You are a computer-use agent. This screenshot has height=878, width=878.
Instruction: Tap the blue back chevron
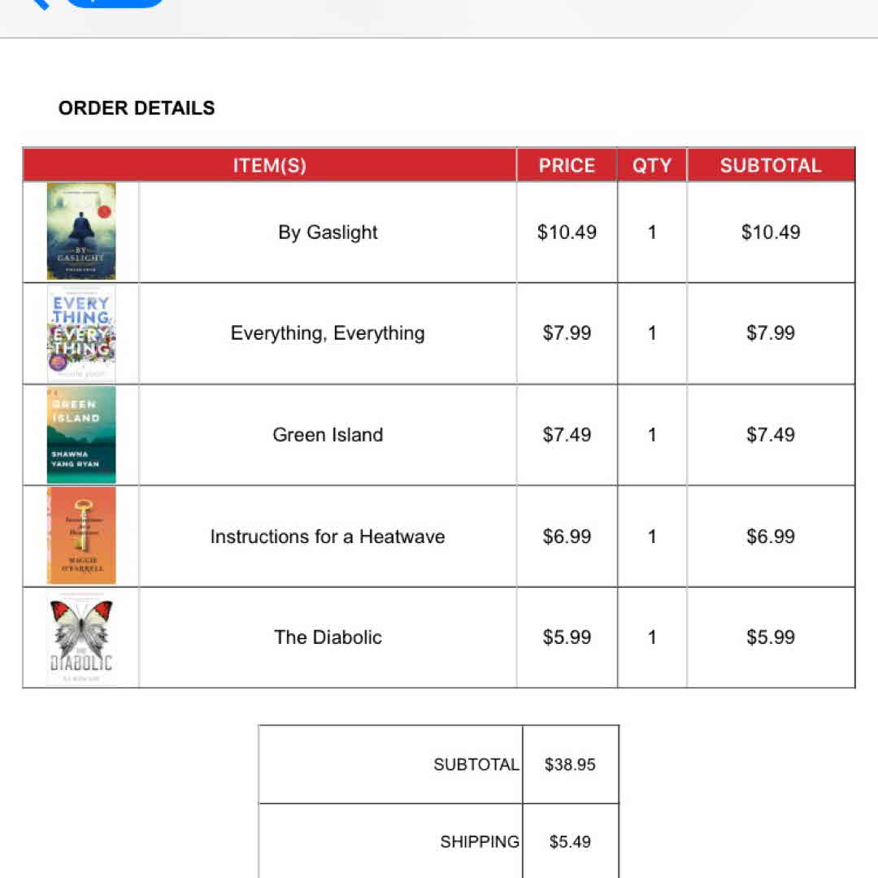click(x=39, y=2)
